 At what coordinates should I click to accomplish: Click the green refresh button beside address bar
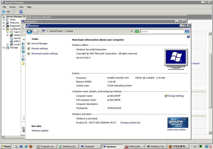tap(137, 31)
